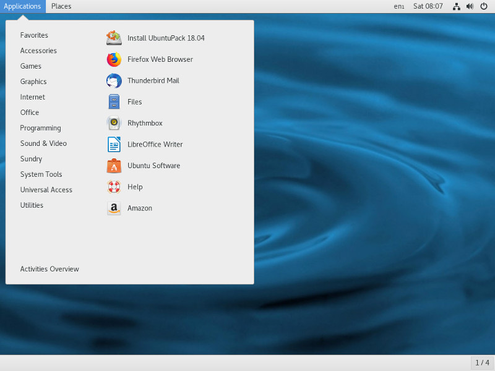Viewport: 495px width, 371px height.
Task: Browse the Graphics category
Action: tap(33, 82)
